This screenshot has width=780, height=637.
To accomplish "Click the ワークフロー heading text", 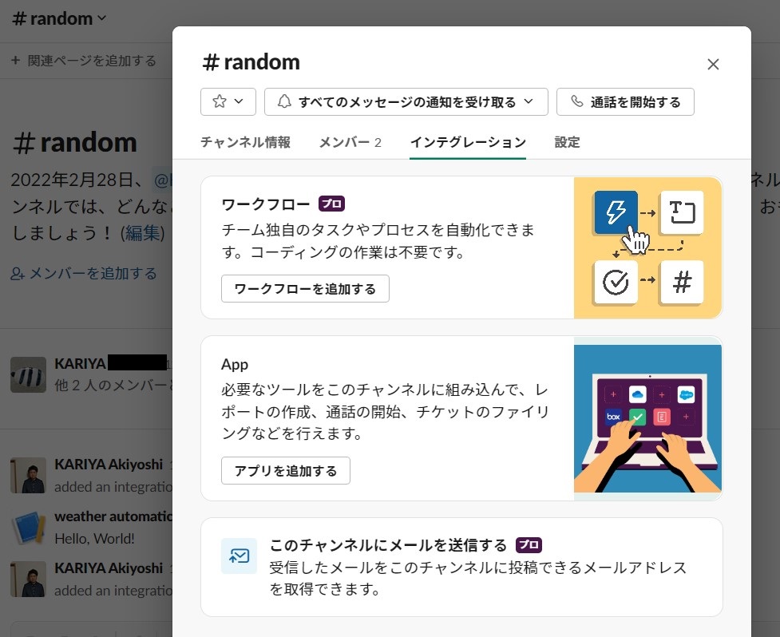I will pos(266,204).
